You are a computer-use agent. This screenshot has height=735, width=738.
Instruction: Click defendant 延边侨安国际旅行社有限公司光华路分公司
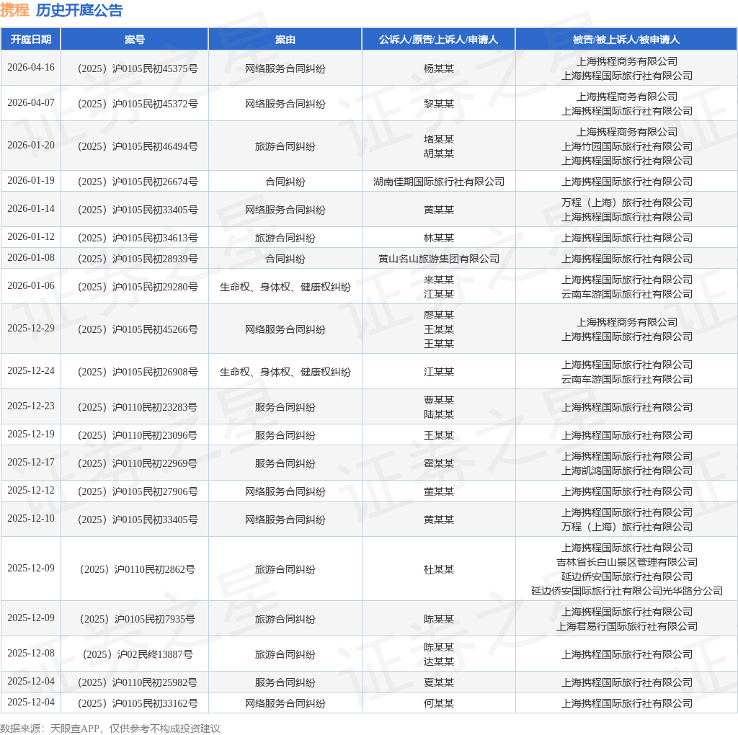pyautogui.click(x=626, y=591)
